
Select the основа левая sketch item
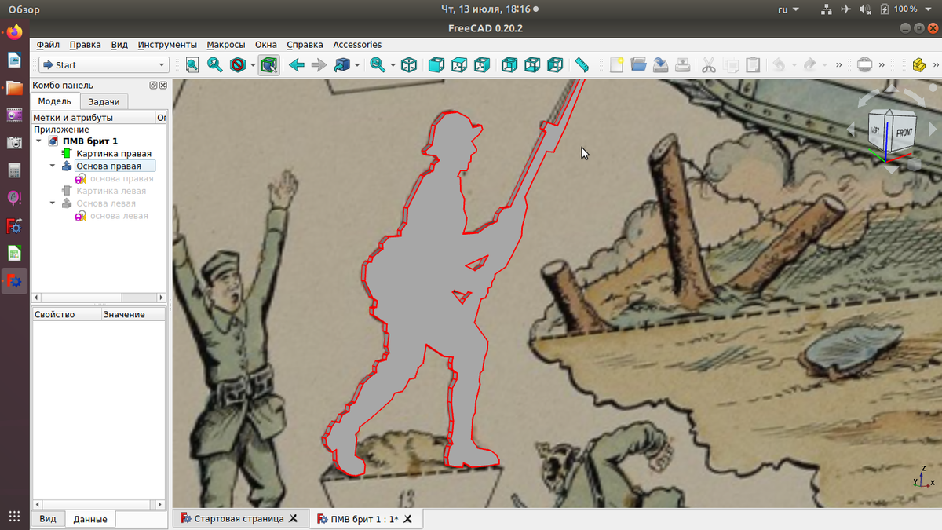[x=119, y=216]
